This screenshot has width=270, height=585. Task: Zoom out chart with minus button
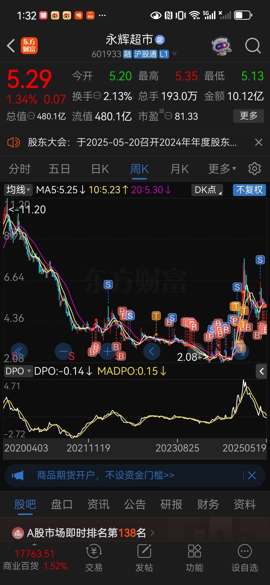click(x=63, y=351)
